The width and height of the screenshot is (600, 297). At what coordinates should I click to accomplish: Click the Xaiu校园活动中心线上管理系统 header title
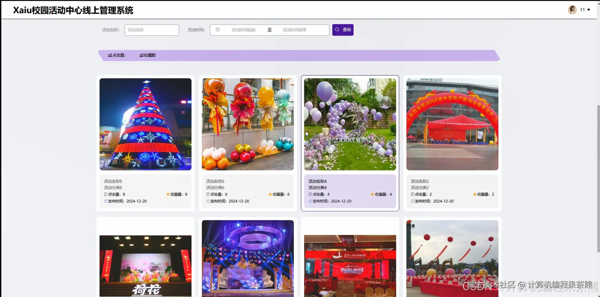[x=73, y=10]
